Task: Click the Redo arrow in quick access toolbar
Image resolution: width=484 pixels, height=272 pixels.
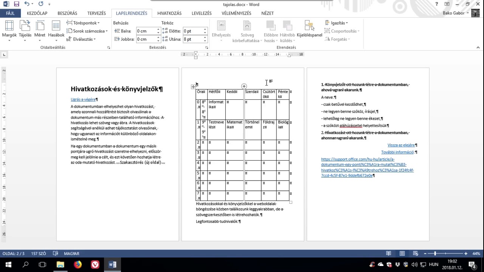Action: click(x=40, y=4)
